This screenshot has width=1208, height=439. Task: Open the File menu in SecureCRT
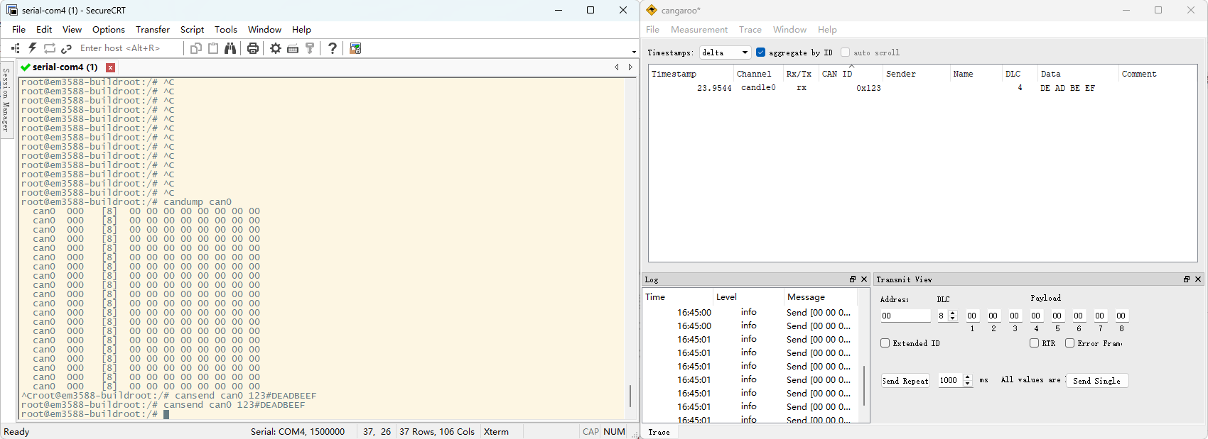[x=19, y=30]
